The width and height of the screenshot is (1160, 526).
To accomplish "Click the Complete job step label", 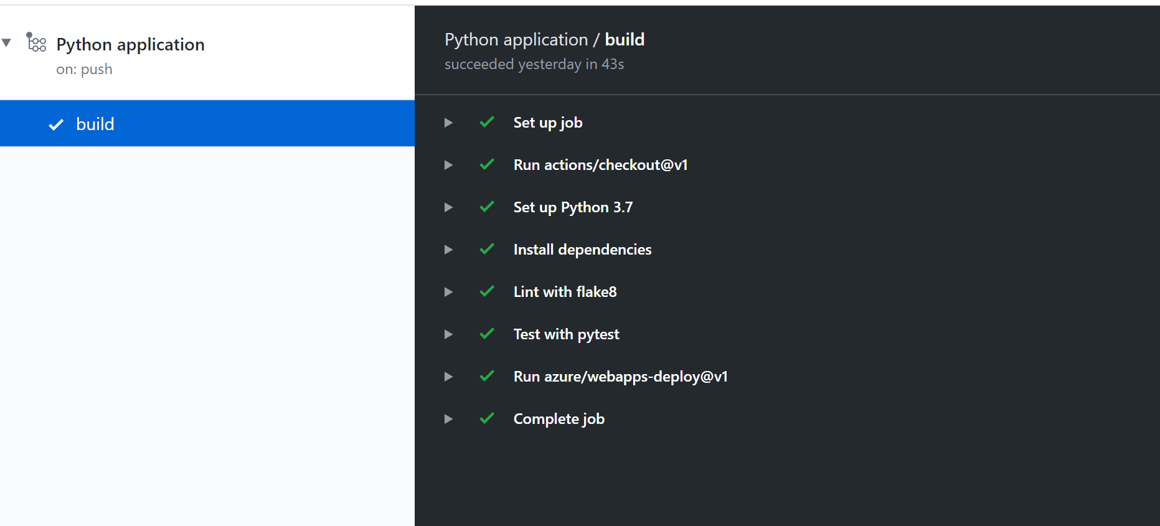I will pyautogui.click(x=559, y=419).
